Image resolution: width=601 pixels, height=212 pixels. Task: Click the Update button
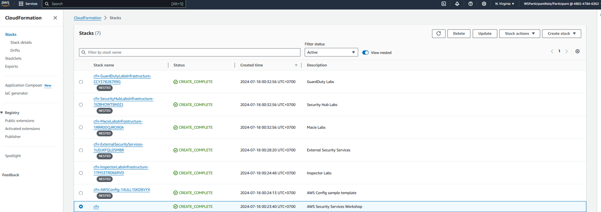(485, 33)
